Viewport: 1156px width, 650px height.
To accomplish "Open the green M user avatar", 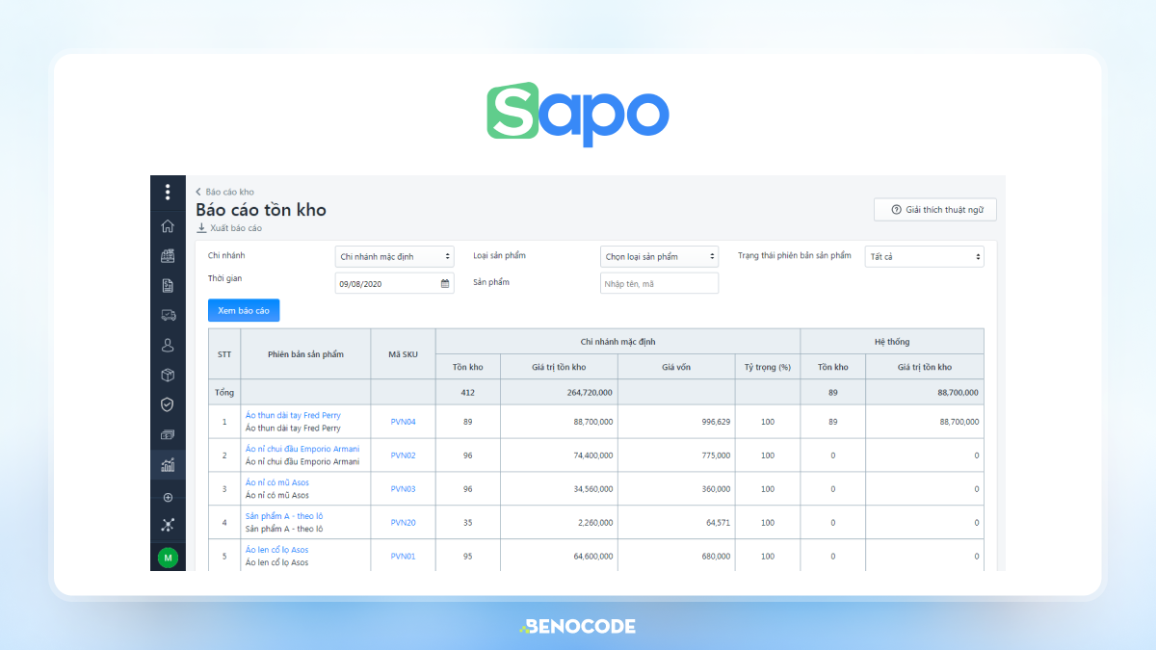I will point(168,558).
